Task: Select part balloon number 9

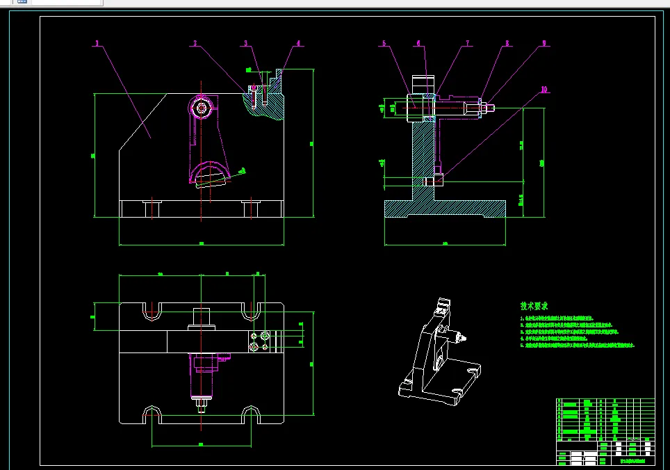Action: tap(544, 43)
